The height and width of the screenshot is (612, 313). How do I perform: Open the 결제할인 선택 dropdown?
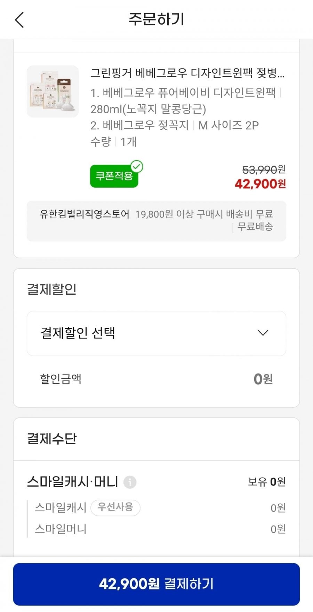[156, 333]
